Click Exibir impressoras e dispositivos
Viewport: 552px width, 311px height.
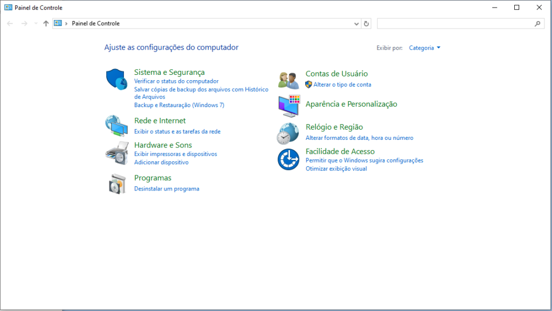[x=176, y=154]
